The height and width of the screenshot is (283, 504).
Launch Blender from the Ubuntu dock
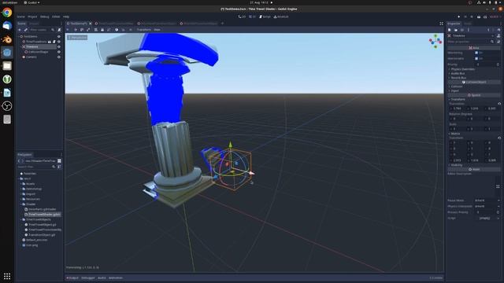coord(7,39)
